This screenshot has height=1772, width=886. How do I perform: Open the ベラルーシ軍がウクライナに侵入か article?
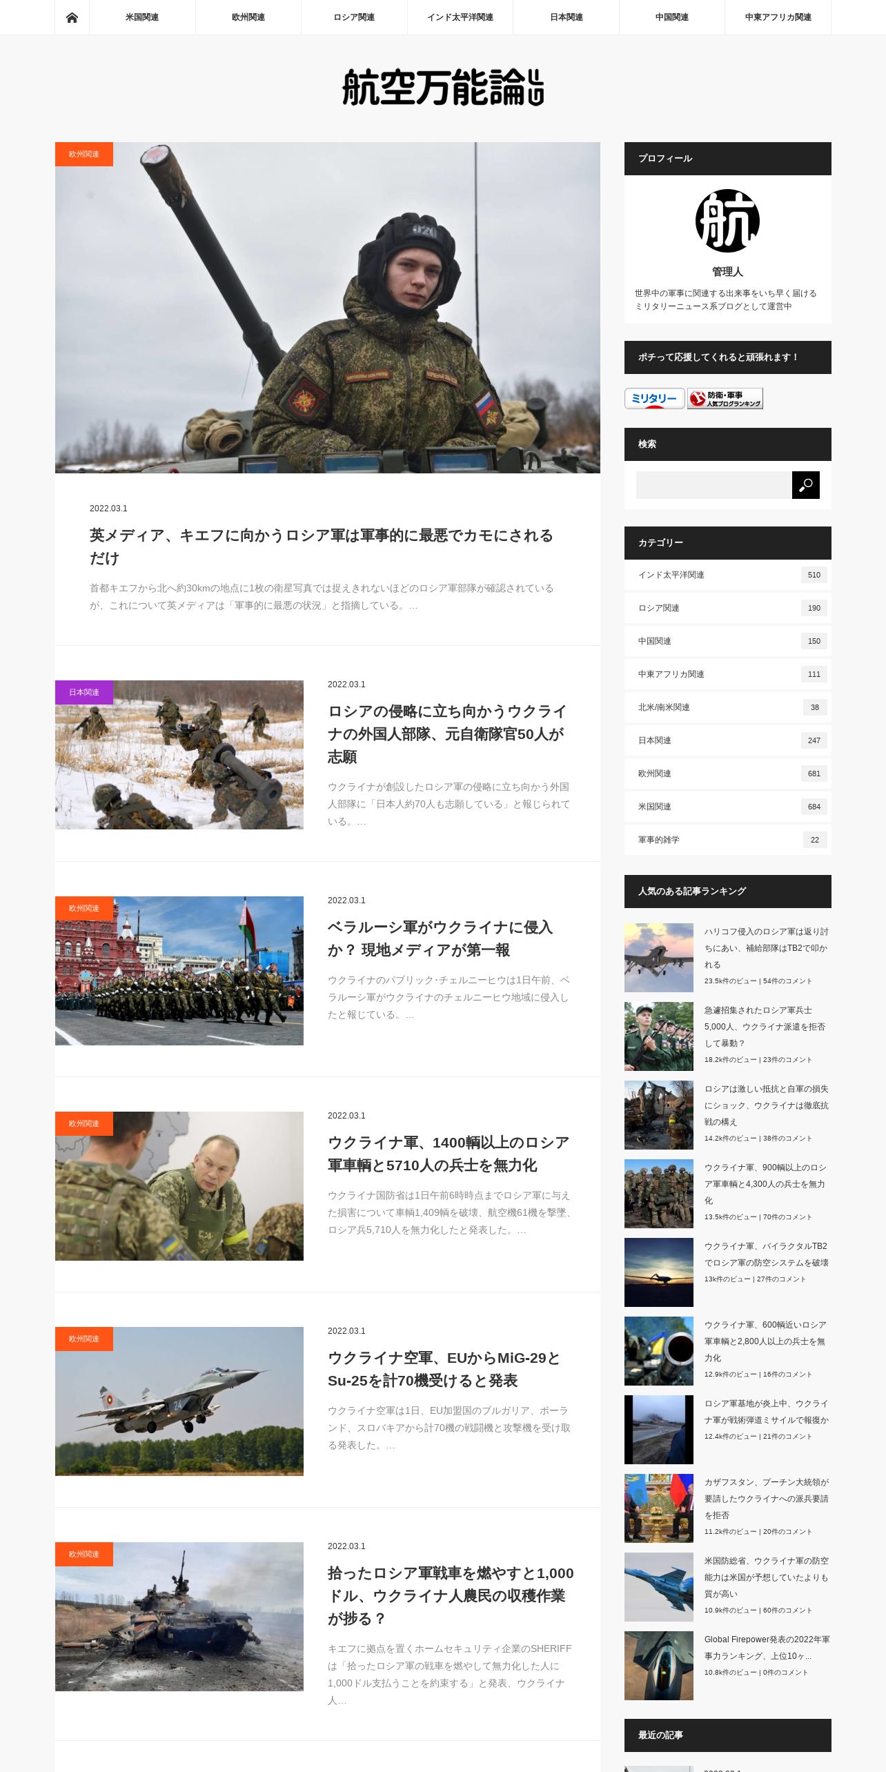(440, 938)
